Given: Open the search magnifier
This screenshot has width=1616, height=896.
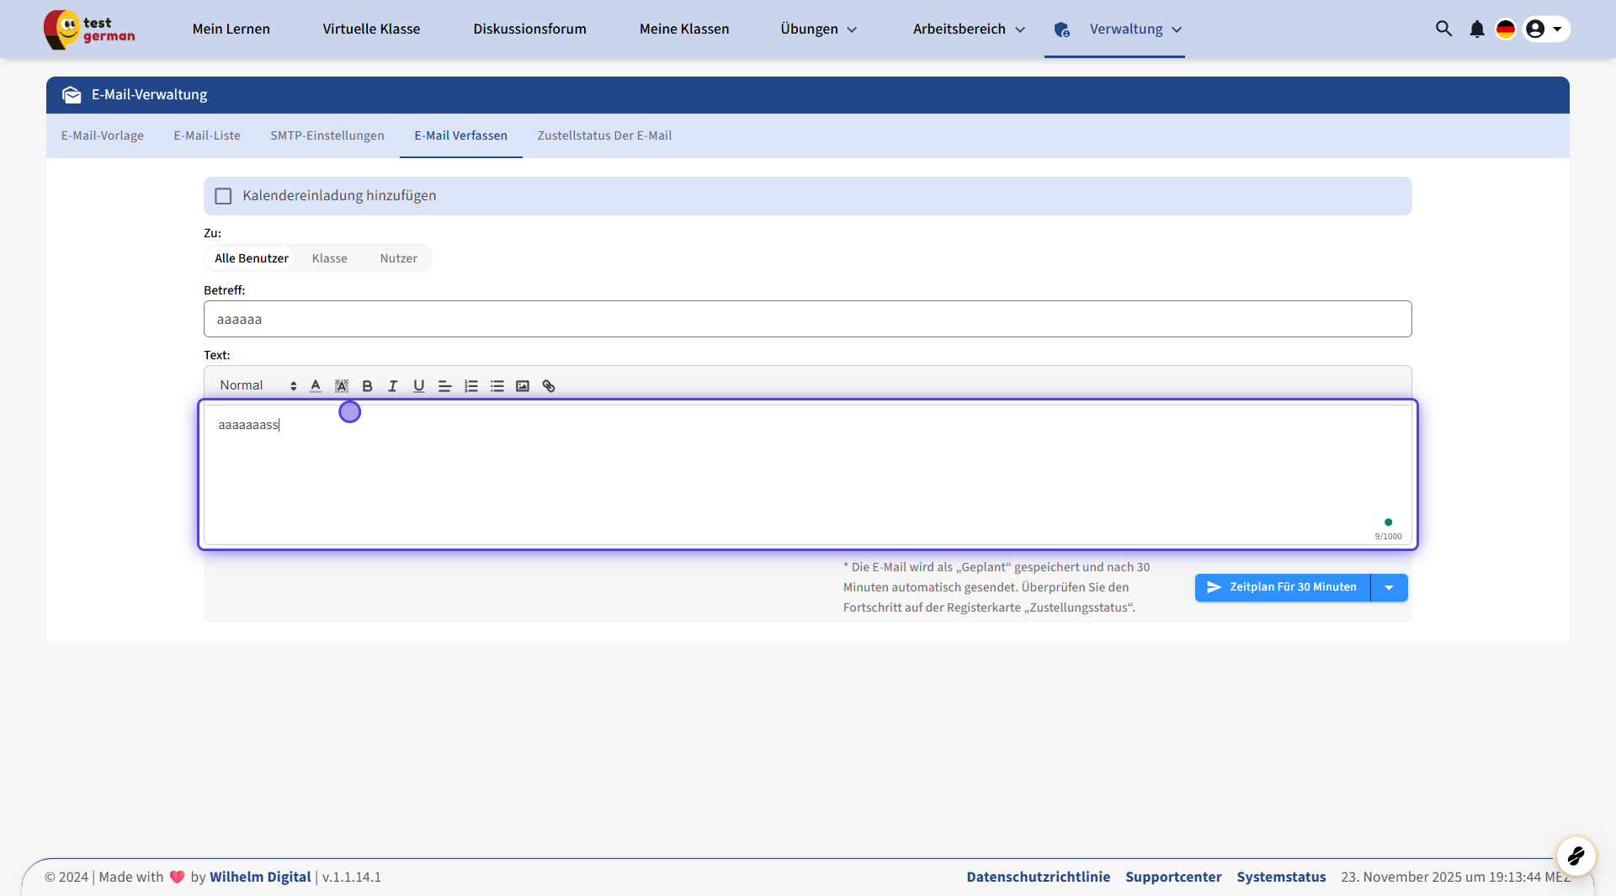Looking at the screenshot, I should 1443,29.
